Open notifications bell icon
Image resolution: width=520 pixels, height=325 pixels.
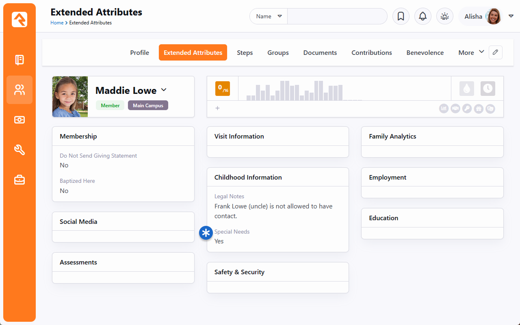[x=422, y=16]
